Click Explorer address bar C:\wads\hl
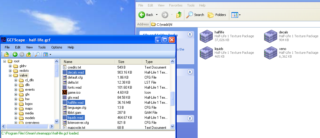This screenshot has width=320, height=138. [x=235, y=24]
